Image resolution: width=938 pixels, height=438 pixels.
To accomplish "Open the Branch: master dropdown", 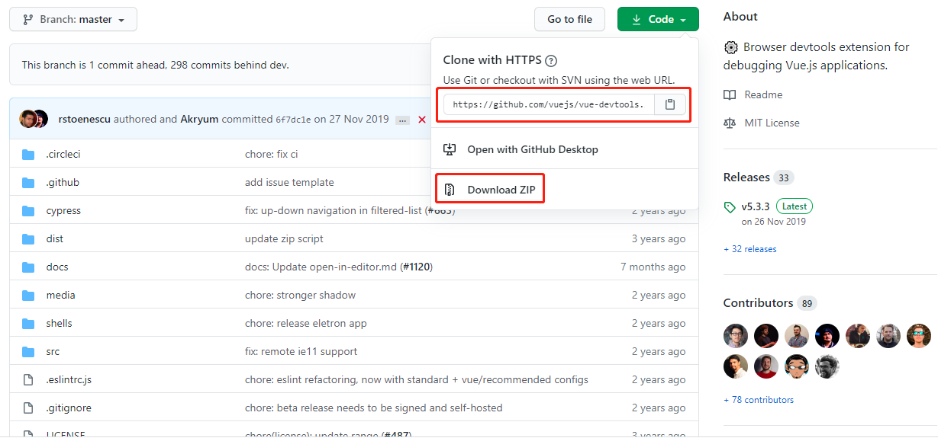I will [x=73, y=19].
